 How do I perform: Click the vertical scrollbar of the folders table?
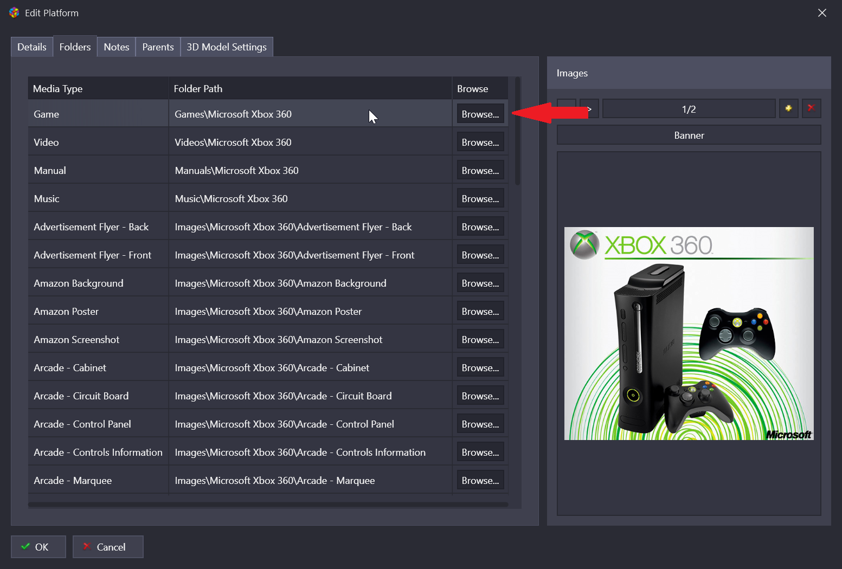pyautogui.click(x=517, y=131)
